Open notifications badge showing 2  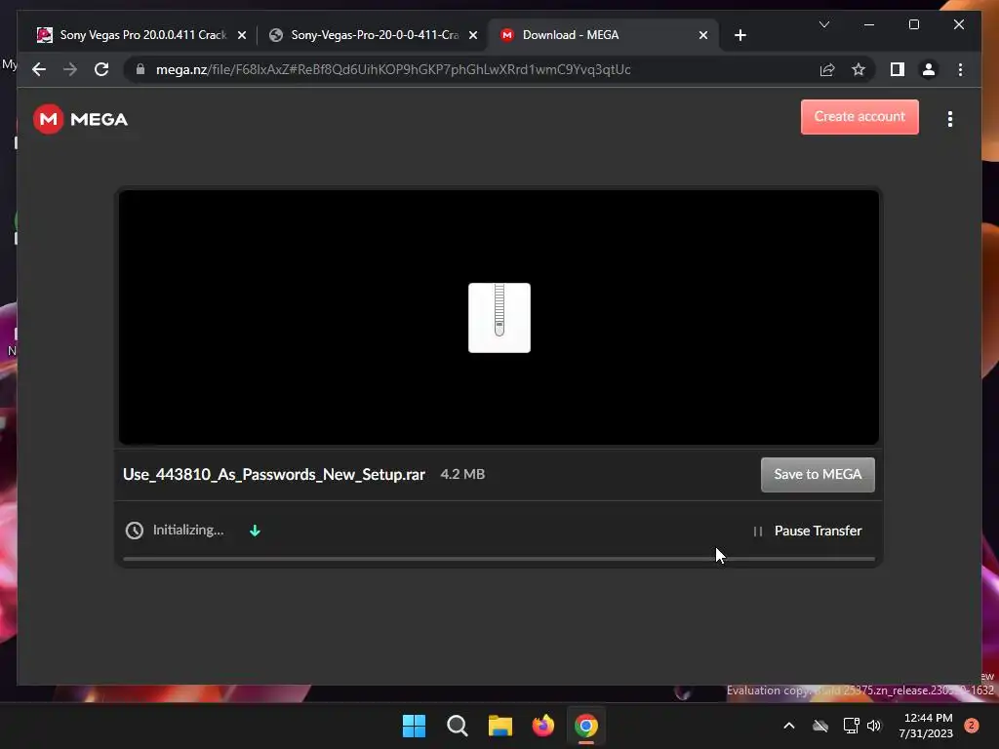point(972,726)
